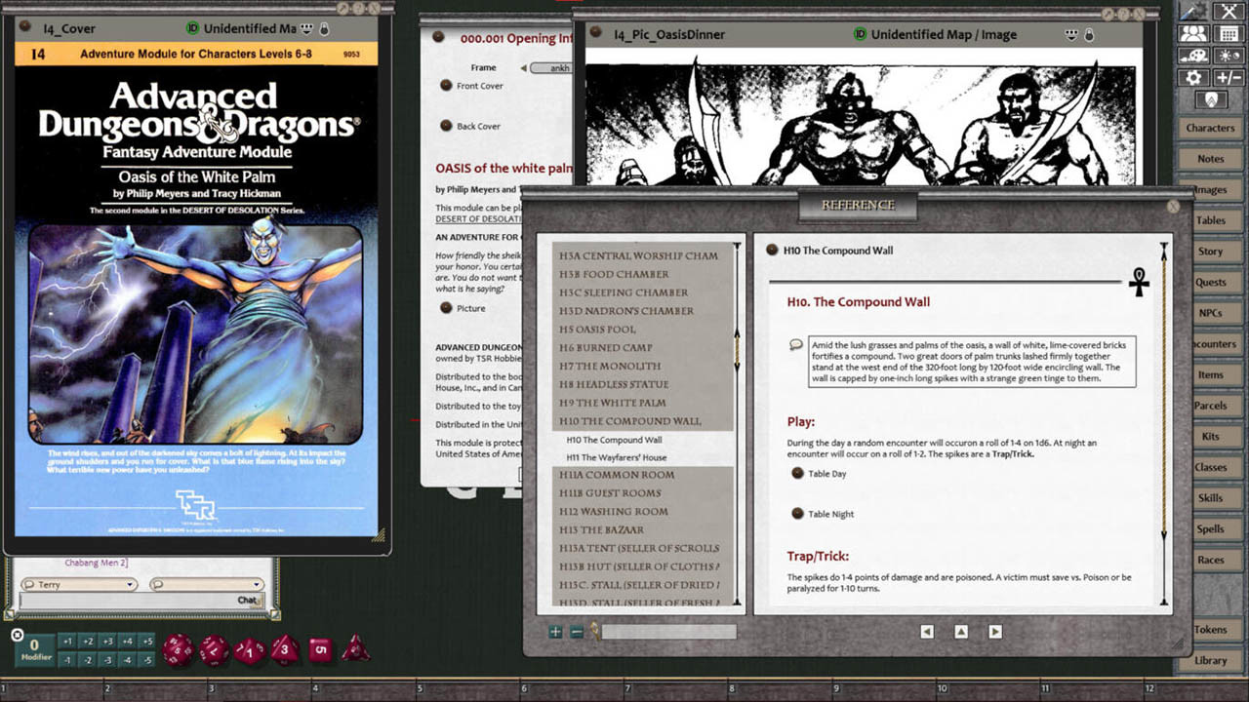The width and height of the screenshot is (1249, 702).
Task: Open the Character Selection icon in top-right toolbar
Action: (1194, 33)
